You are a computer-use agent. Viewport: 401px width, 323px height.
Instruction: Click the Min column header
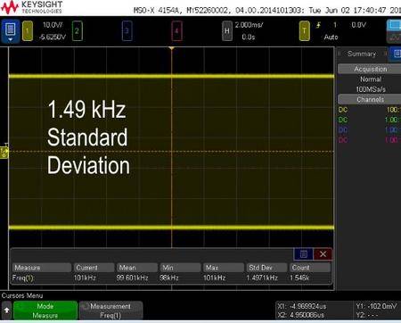(180, 268)
